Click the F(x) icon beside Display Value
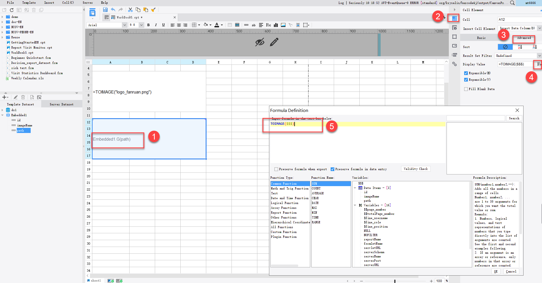Screen dimensions: 542x283 539,64
